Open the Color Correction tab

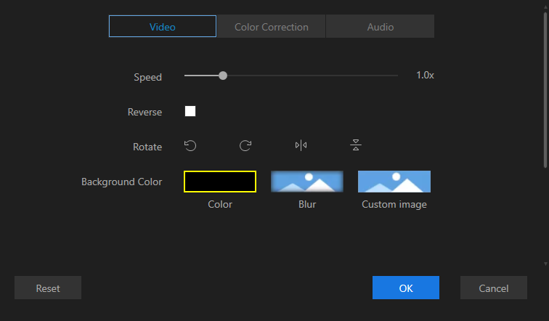272,27
